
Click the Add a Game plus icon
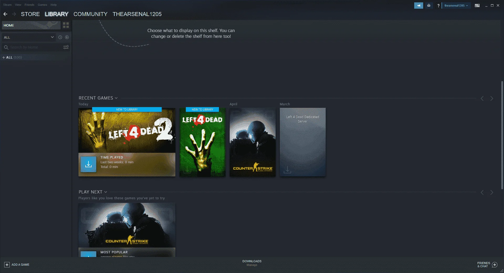coord(7,265)
